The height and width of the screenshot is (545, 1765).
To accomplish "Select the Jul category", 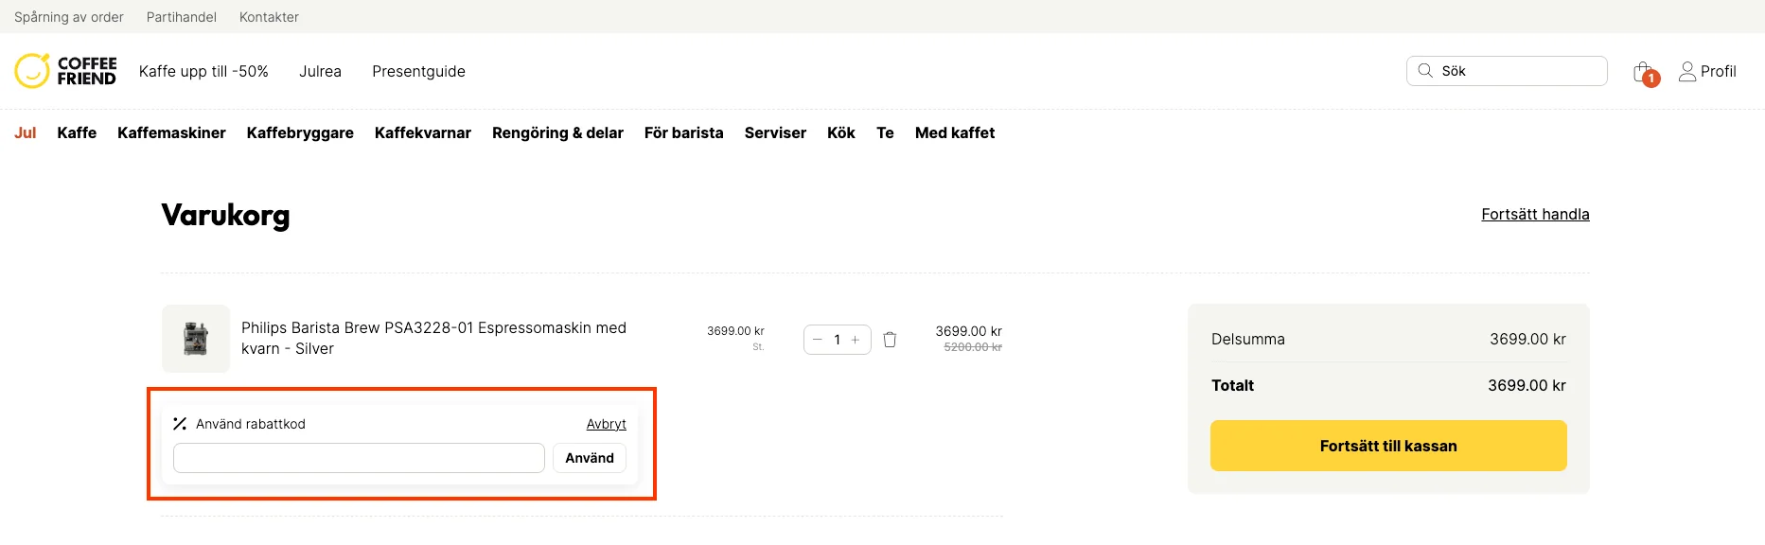I will pyautogui.click(x=26, y=133).
